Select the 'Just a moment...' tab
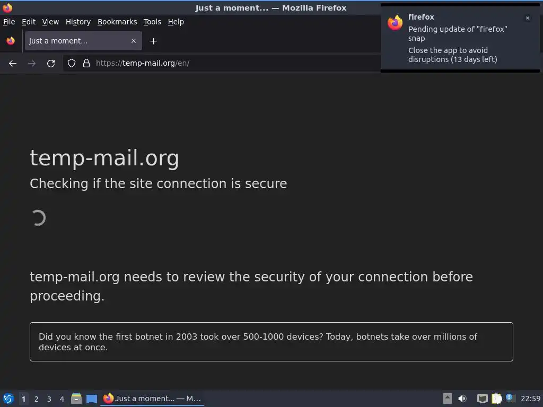The width and height of the screenshot is (543, 407). tap(83, 41)
